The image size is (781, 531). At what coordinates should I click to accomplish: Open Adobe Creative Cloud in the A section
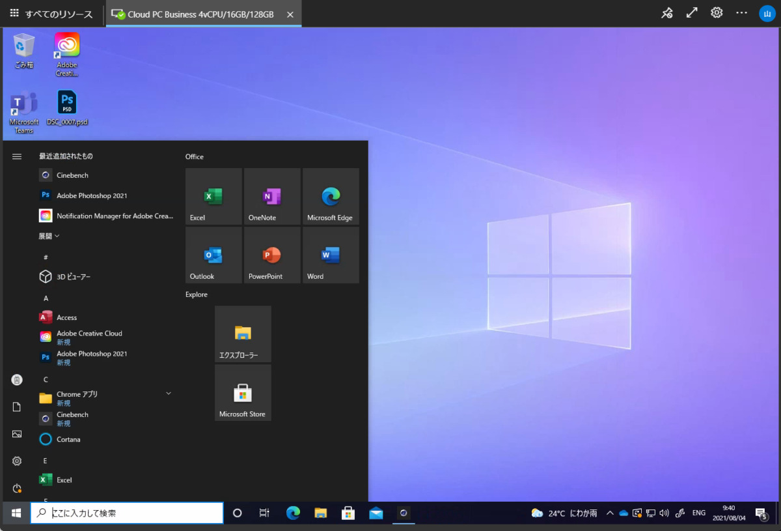(x=106, y=337)
